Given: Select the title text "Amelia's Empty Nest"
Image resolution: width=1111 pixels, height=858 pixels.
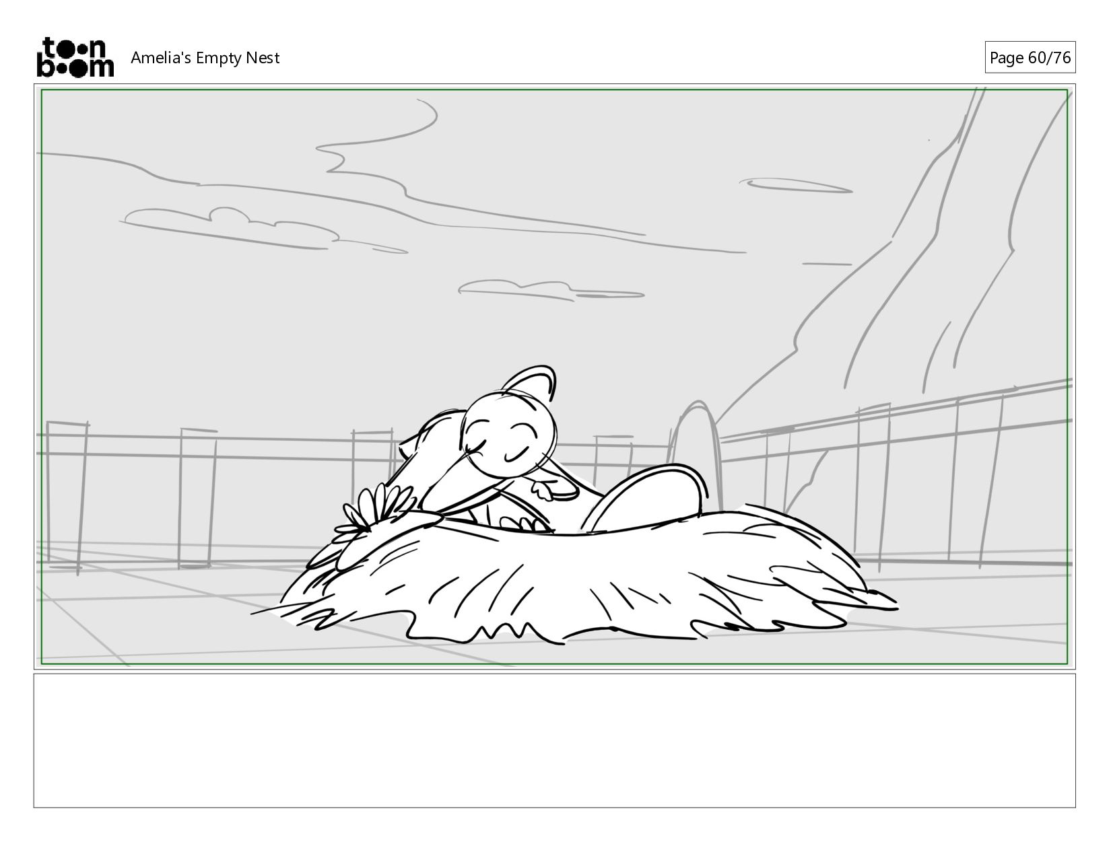Looking at the screenshot, I should tap(205, 58).
